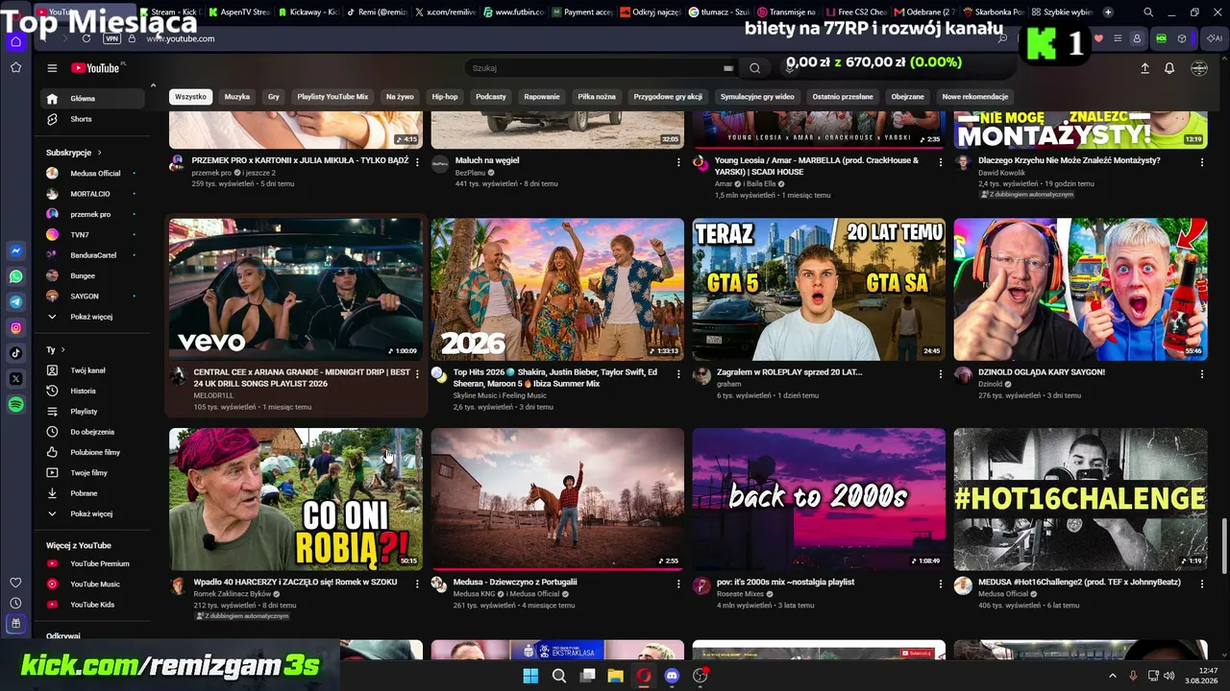Image resolution: width=1230 pixels, height=691 pixels.
Task: Open options menu for Maluch na węgiel video
Action: tap(678, 162)
